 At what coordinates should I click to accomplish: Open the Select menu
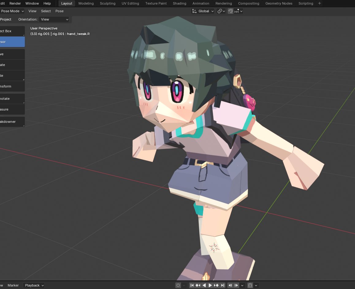[x=46, y=11]
